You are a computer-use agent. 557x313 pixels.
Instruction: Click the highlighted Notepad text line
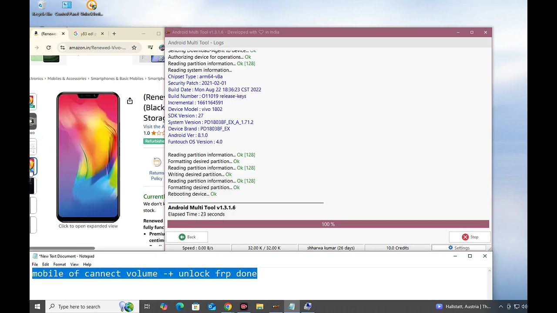[x=144, y=273]
